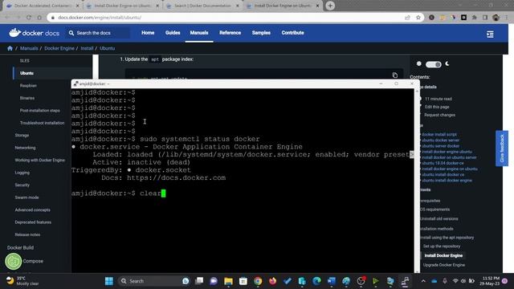Click the Manuals breadcrumb link
The image size is (514, 289).
tap(29, 48)
